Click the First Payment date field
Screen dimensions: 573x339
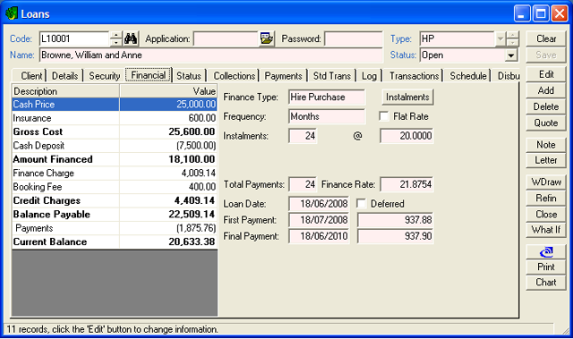pos(319,220)
